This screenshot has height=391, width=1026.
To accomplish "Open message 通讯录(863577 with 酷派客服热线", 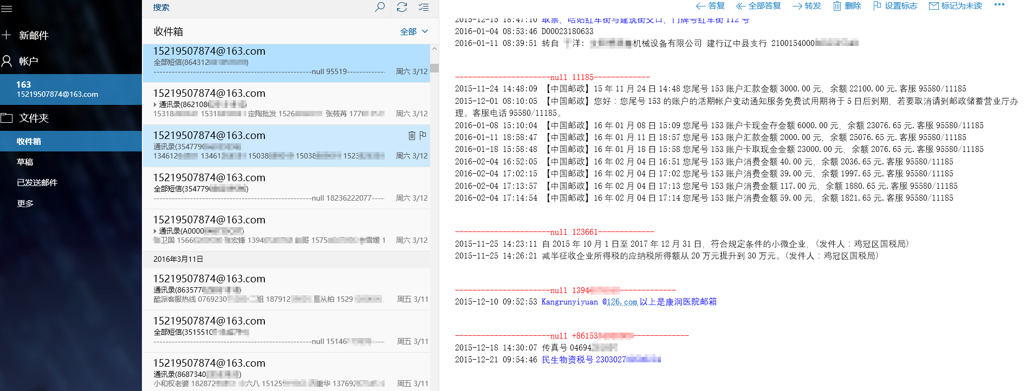I will (286, 289).
